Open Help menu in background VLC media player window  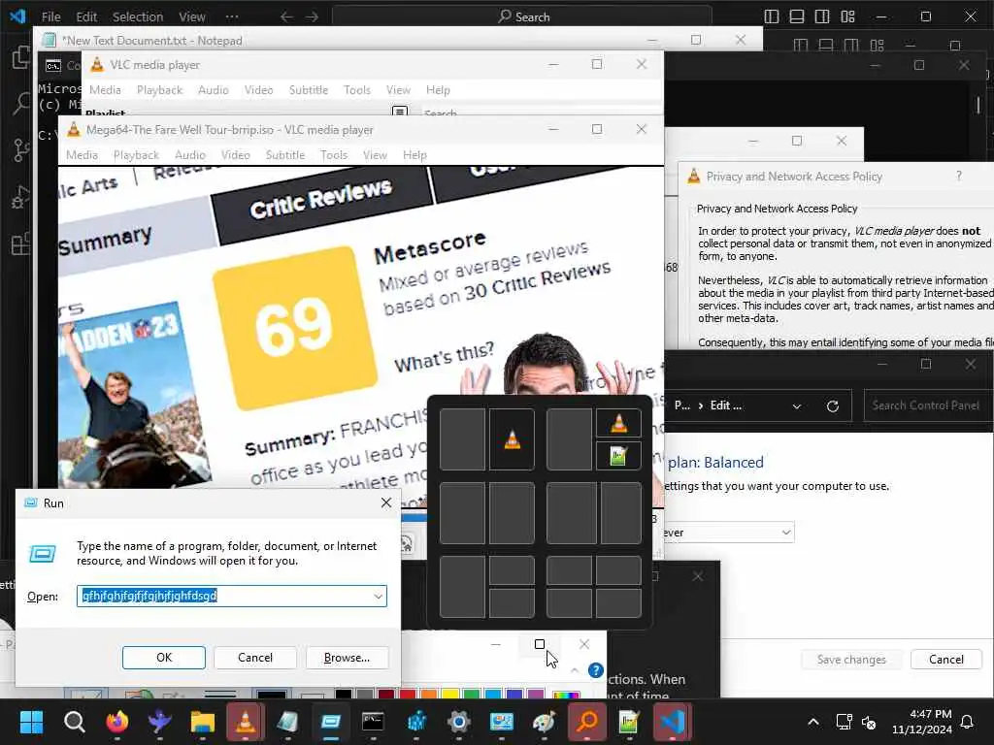tap(438, 90)
